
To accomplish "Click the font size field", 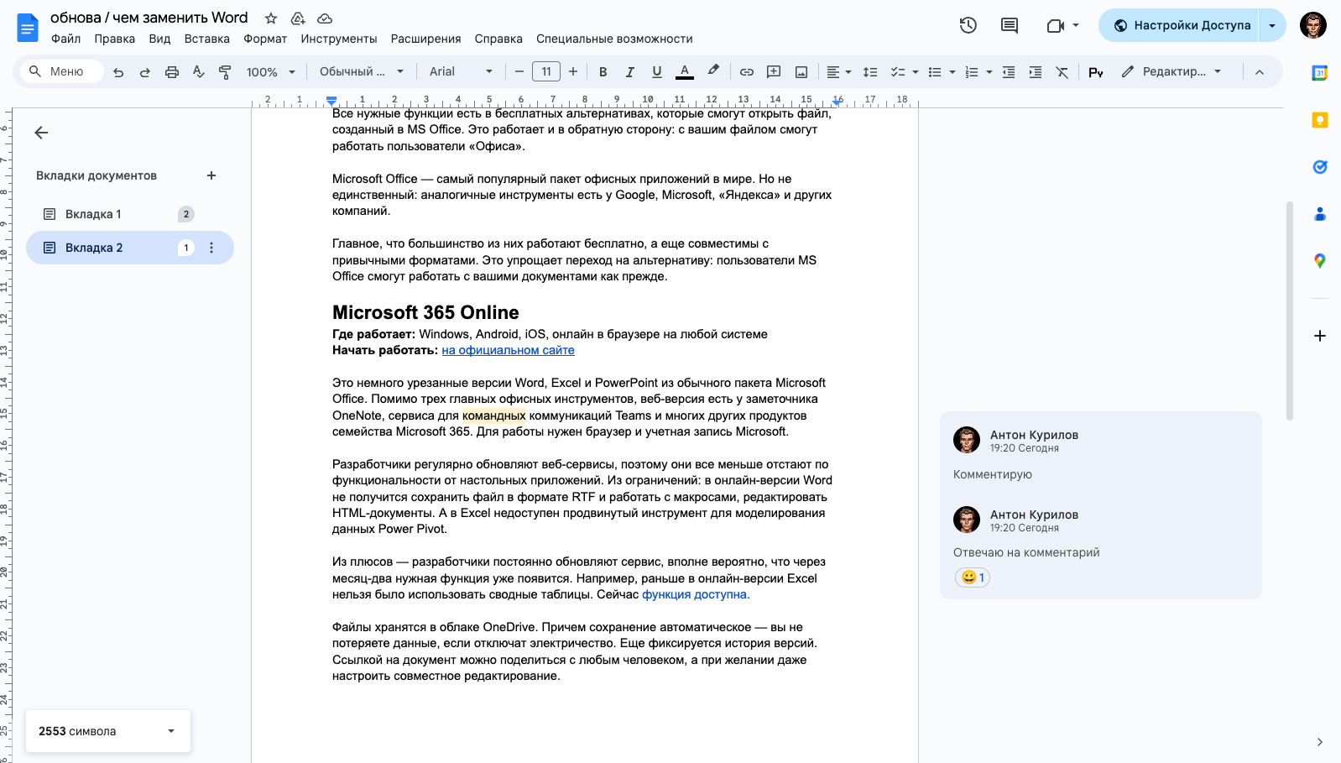I will (x=546, y=72).
